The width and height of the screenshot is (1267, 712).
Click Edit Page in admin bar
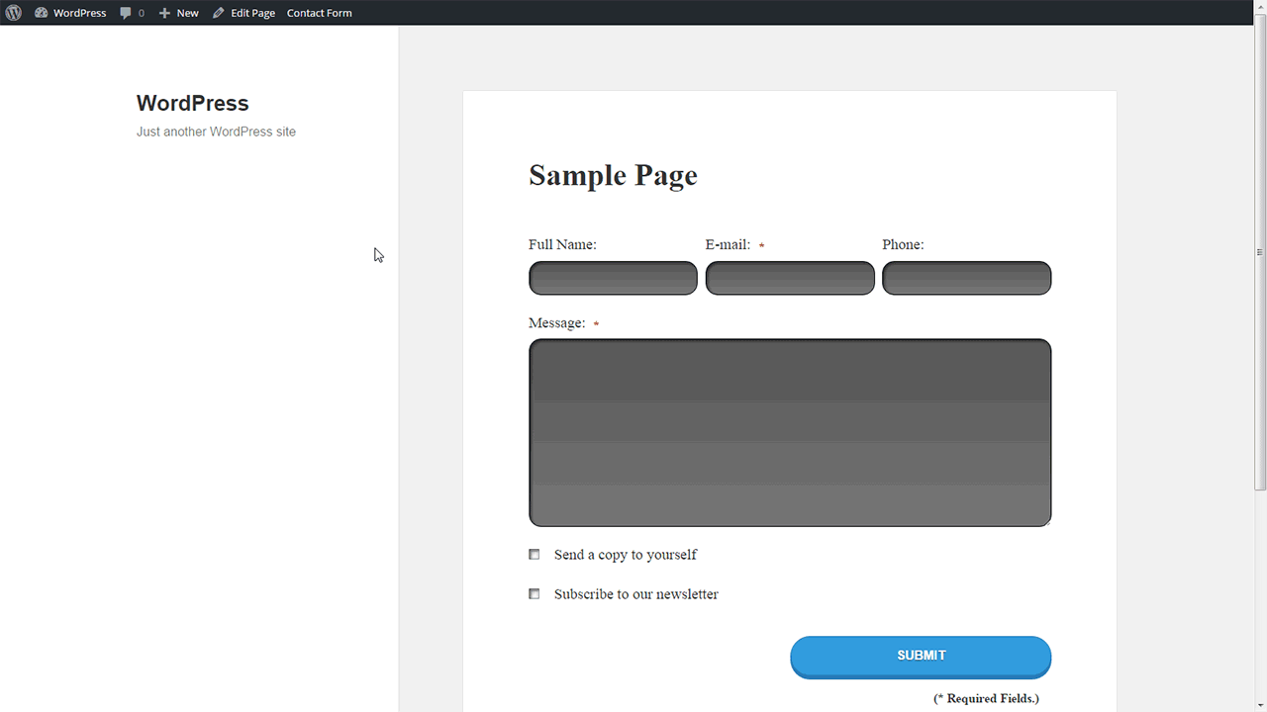click(244, 13)
